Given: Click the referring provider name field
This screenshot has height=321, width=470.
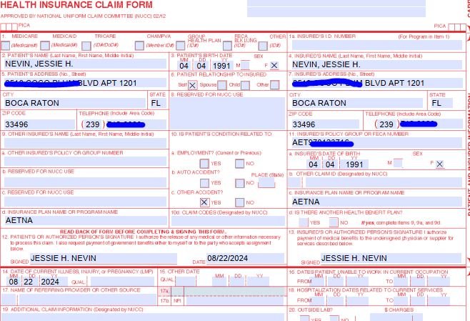Looking at the screenshot, I should point(88,300).
